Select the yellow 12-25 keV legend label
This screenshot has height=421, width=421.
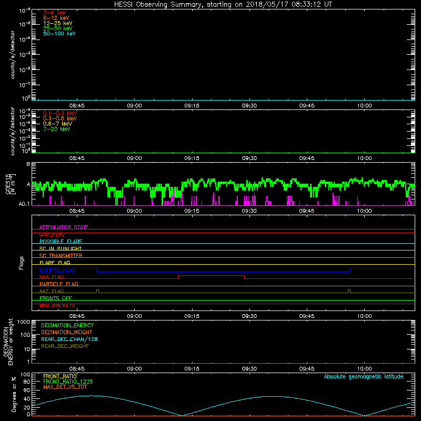[x=58, y=23]
